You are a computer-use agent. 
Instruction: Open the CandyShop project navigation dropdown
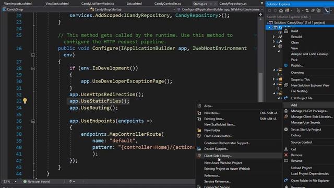(87, 9)
